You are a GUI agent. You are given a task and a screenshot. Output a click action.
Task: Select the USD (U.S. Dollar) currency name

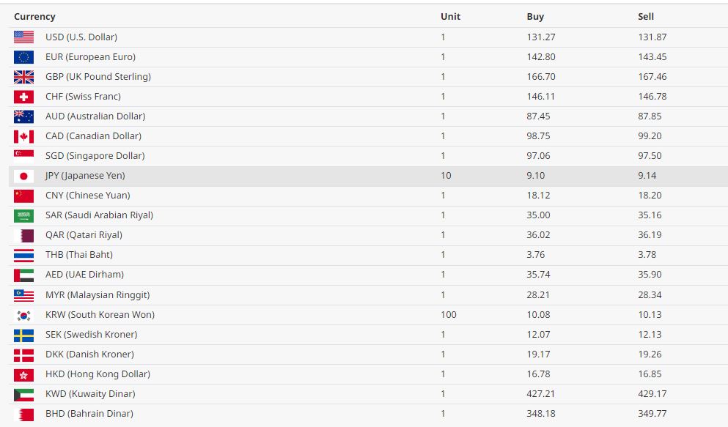[x=81, y=37]
